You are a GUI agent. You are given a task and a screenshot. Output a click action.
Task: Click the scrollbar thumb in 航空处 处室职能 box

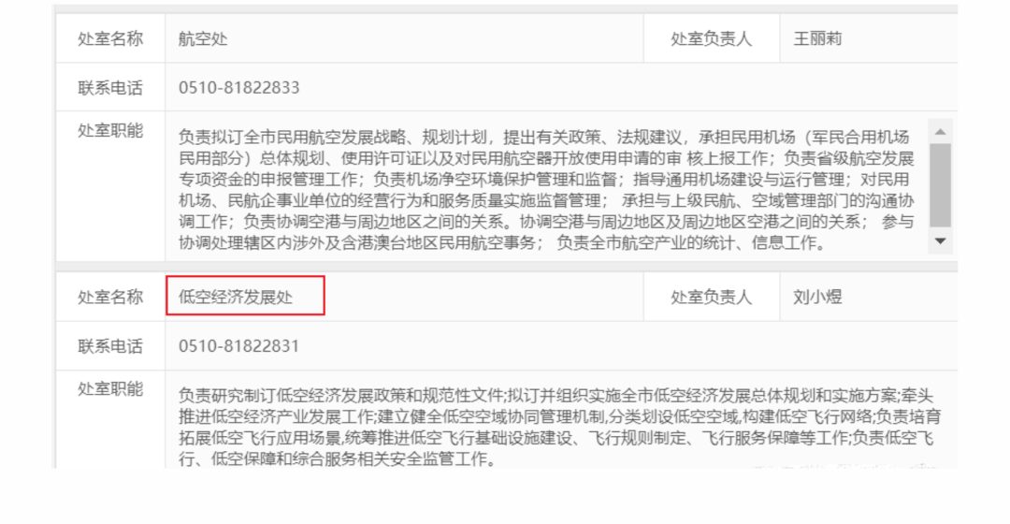click(941, 185)
